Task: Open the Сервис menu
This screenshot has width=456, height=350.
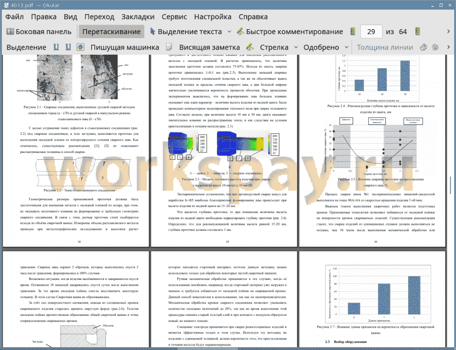Action: [174, 17]
